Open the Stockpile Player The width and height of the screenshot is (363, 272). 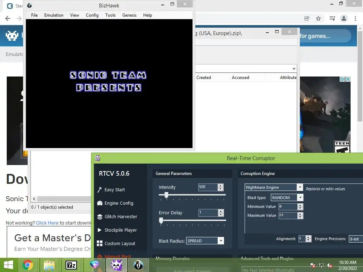coord(117,230)
